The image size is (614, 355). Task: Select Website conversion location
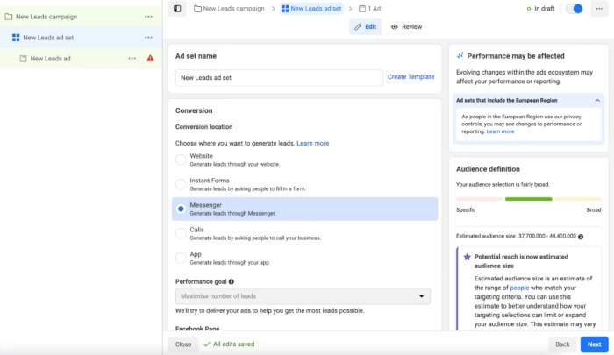(x=181, y=160)
